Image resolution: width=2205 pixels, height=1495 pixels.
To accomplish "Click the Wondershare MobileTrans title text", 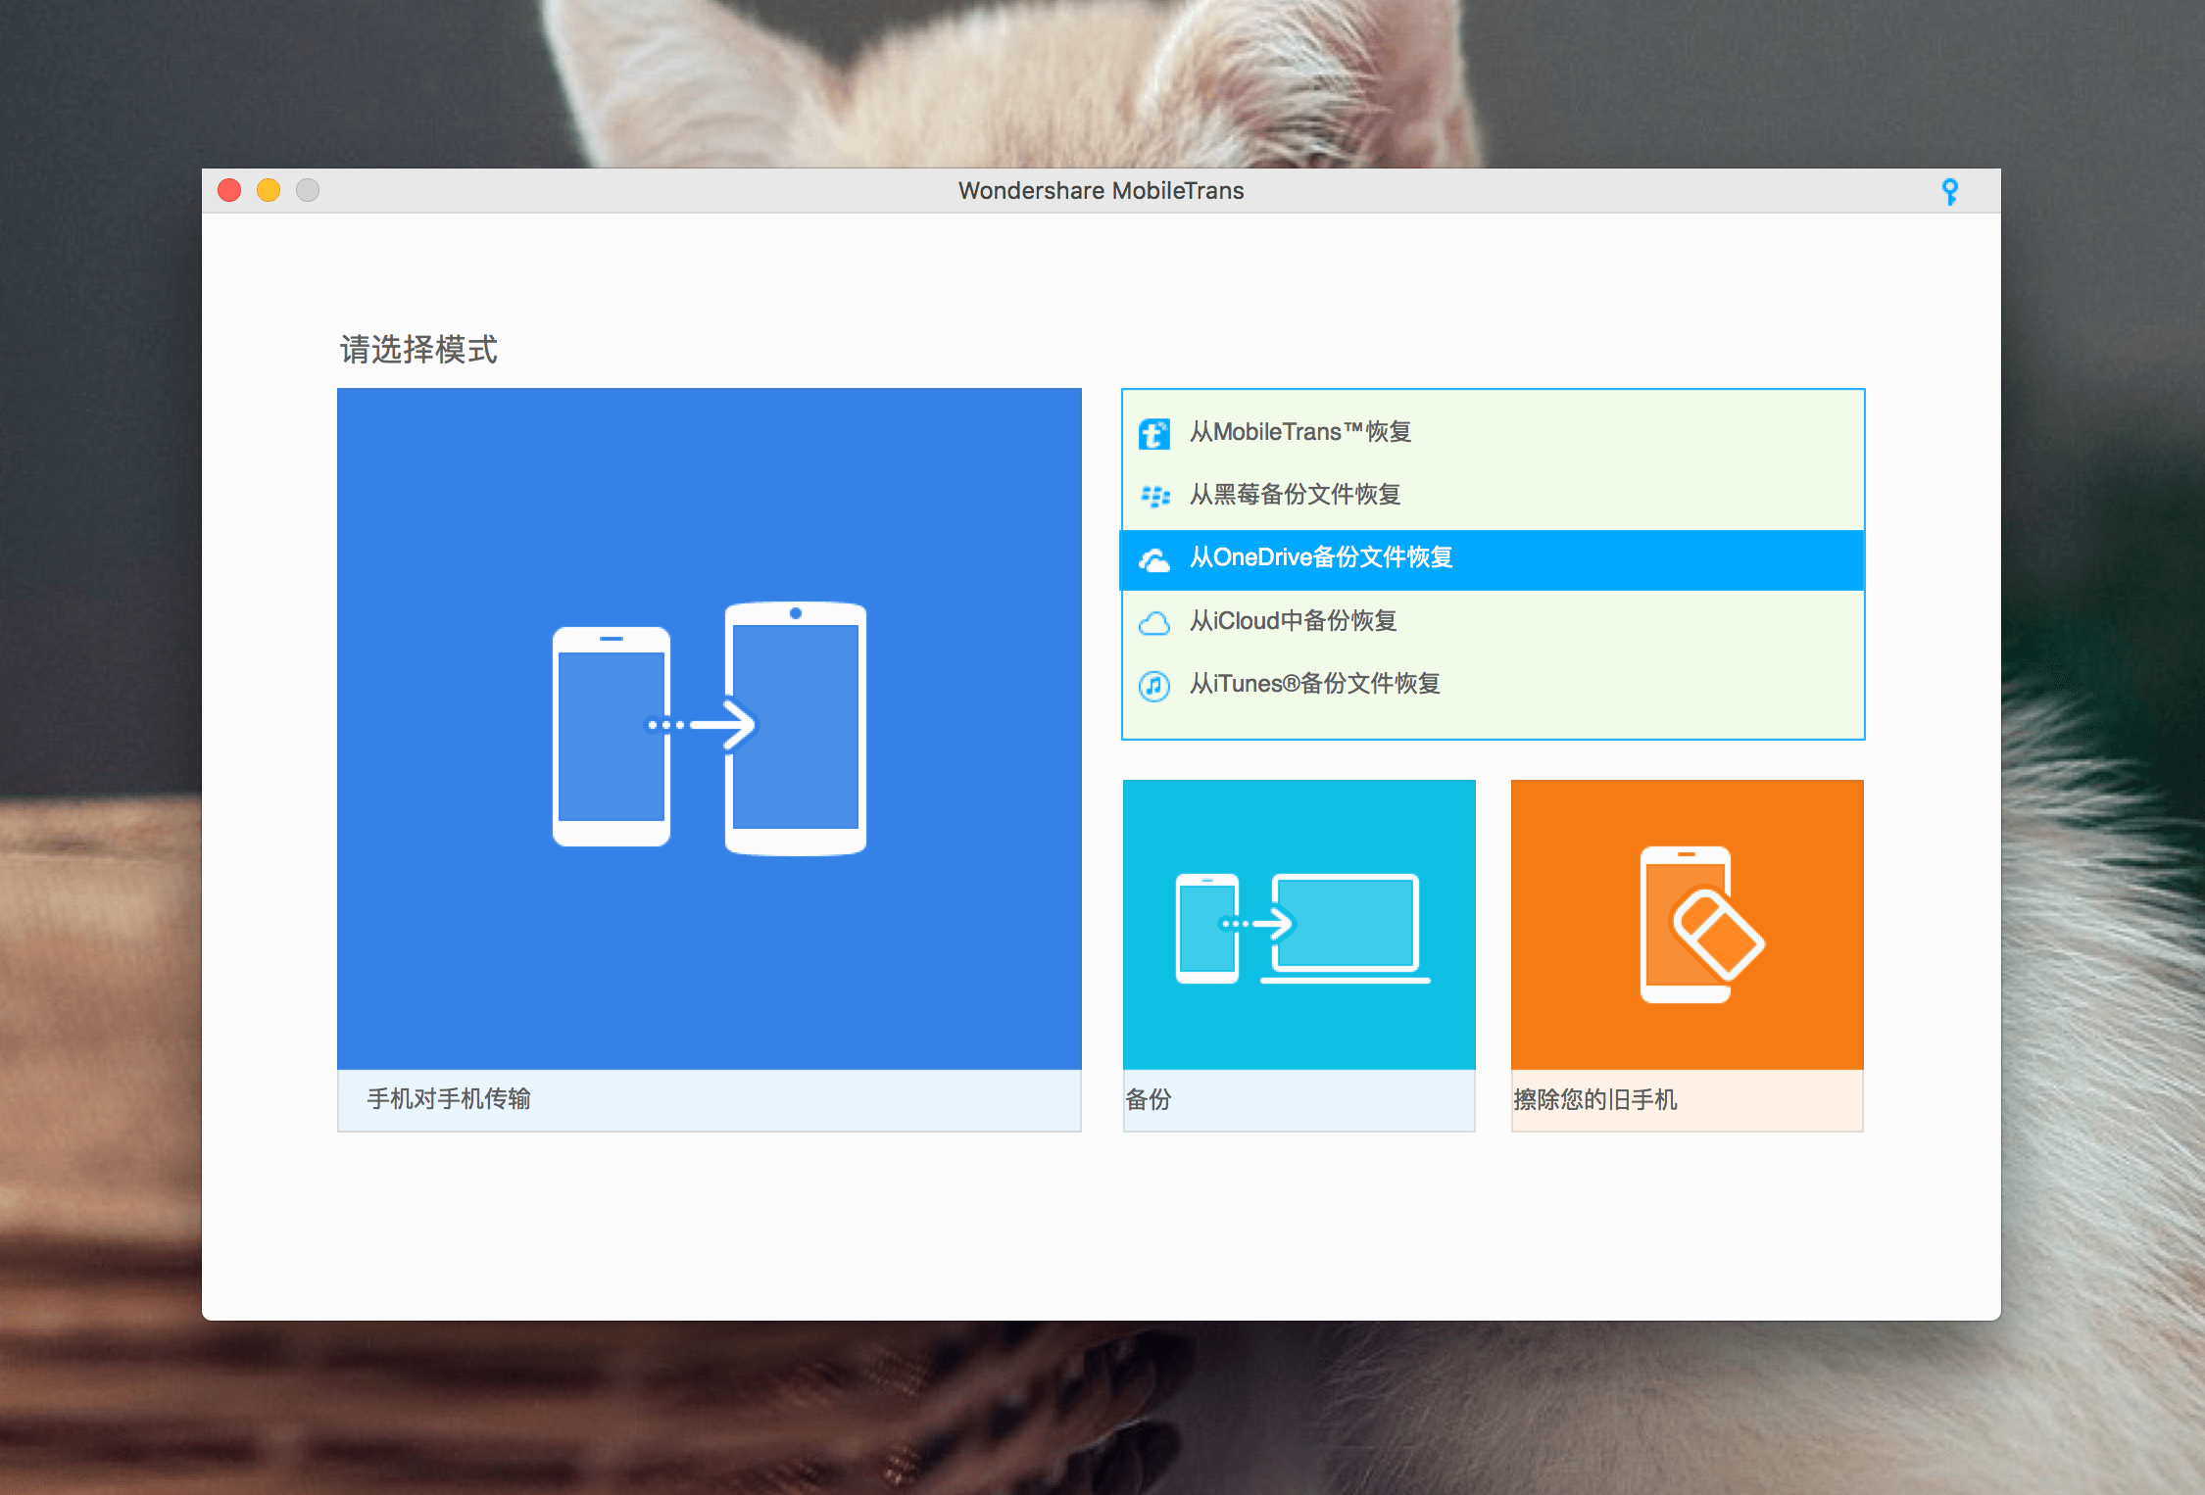I will pos(1102,191).
